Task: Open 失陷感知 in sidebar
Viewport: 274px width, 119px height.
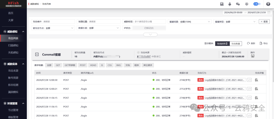Action: point(13,52)
